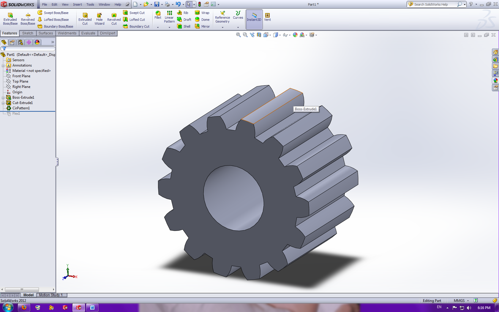The image size is (499, 312).
Task: Toggle Section View icon
Action: pyautogui.click(x=259, y=35)
